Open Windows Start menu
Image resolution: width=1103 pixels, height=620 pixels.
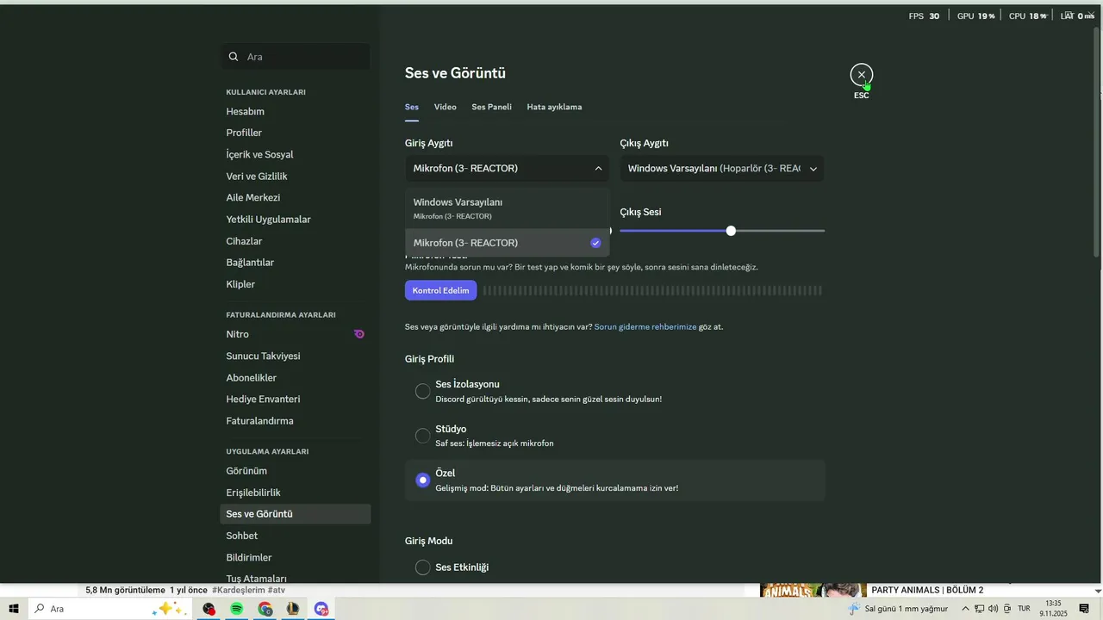(x=13, y=609)
